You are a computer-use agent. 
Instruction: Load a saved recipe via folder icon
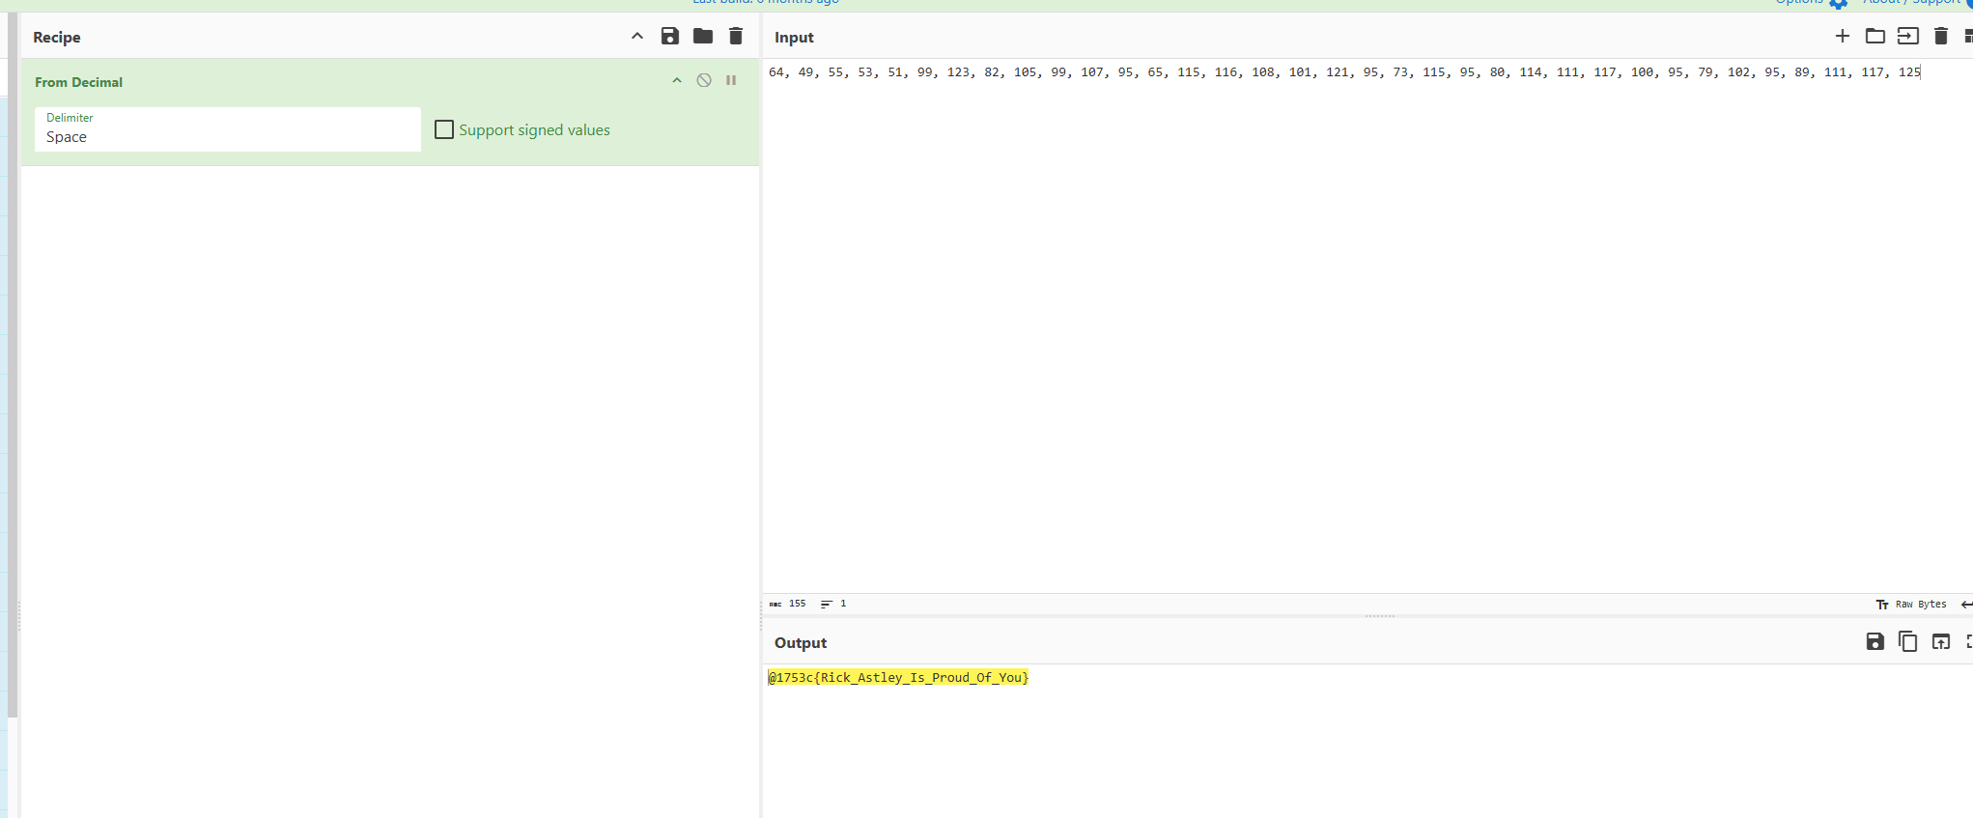pos(703,37)
